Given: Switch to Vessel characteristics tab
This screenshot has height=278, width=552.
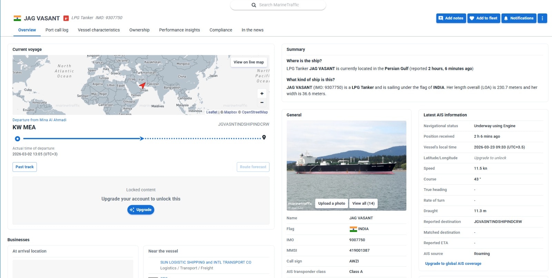Looking at the screenshot, I should 99,30.
